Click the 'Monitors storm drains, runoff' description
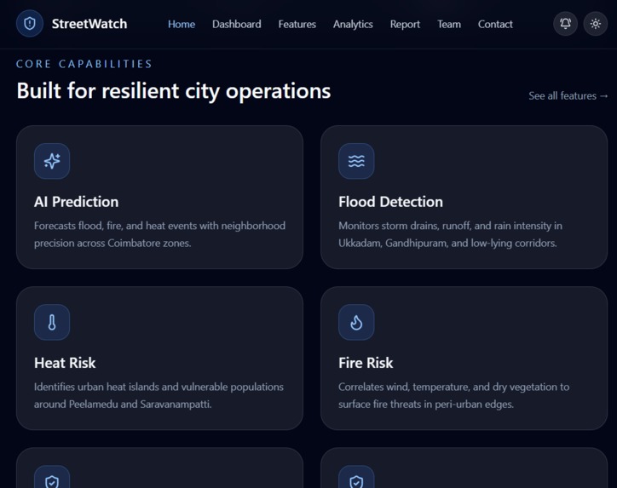The height and width of the screenshot is (488, 617). click(x=450, y=234)
